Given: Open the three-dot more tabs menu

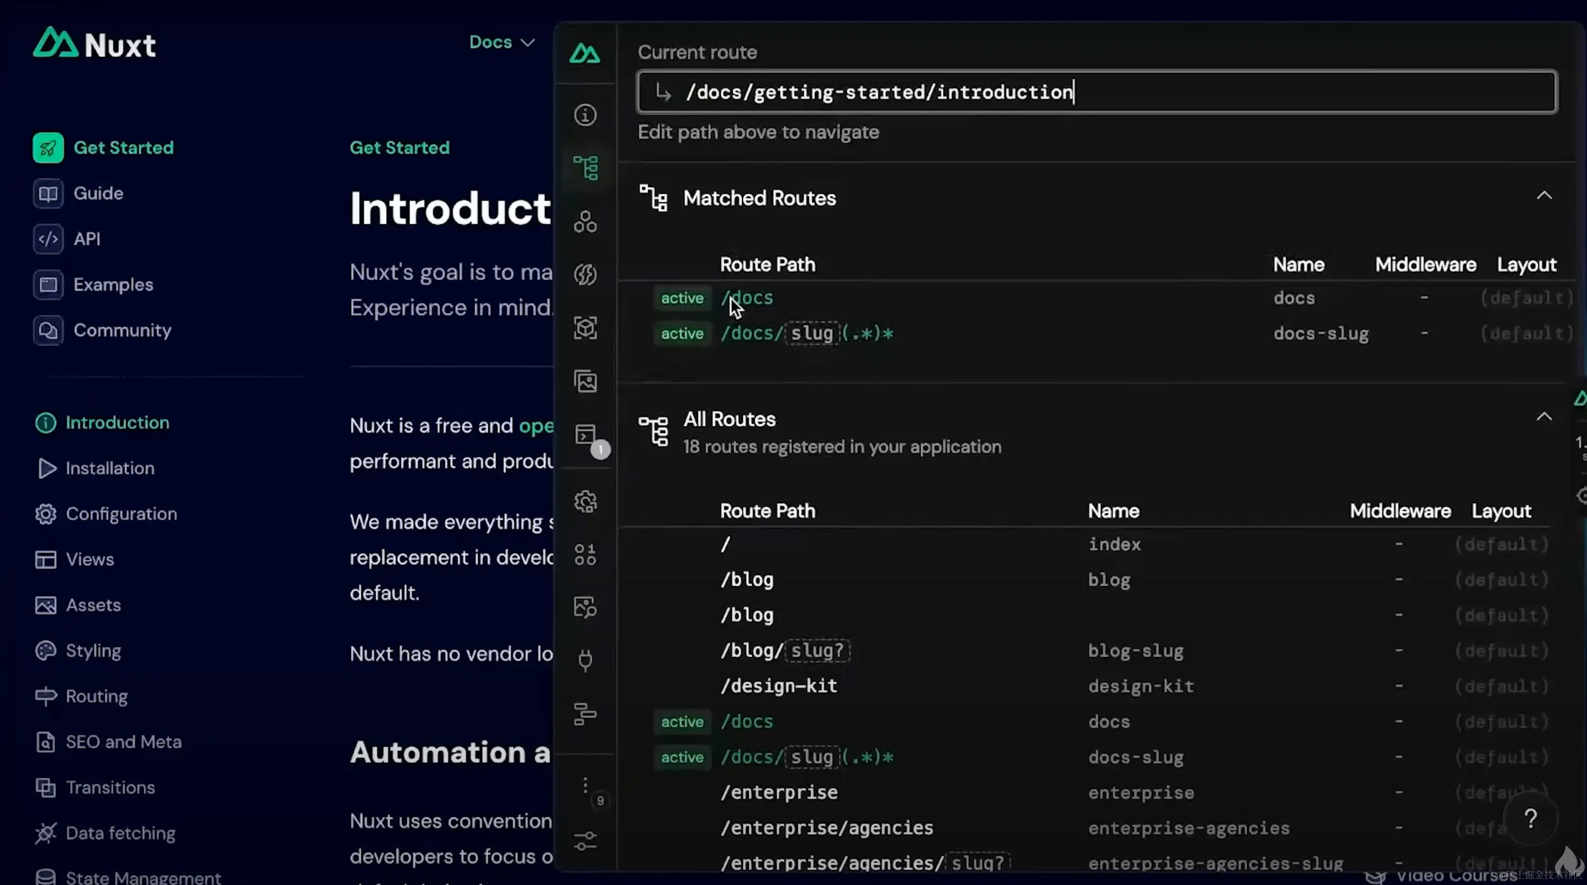Looking at the screenshot, I should click(x=585, y=785).
